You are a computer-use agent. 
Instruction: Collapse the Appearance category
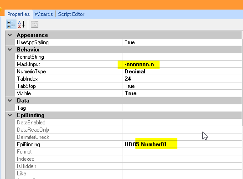(x=10, y=35)
